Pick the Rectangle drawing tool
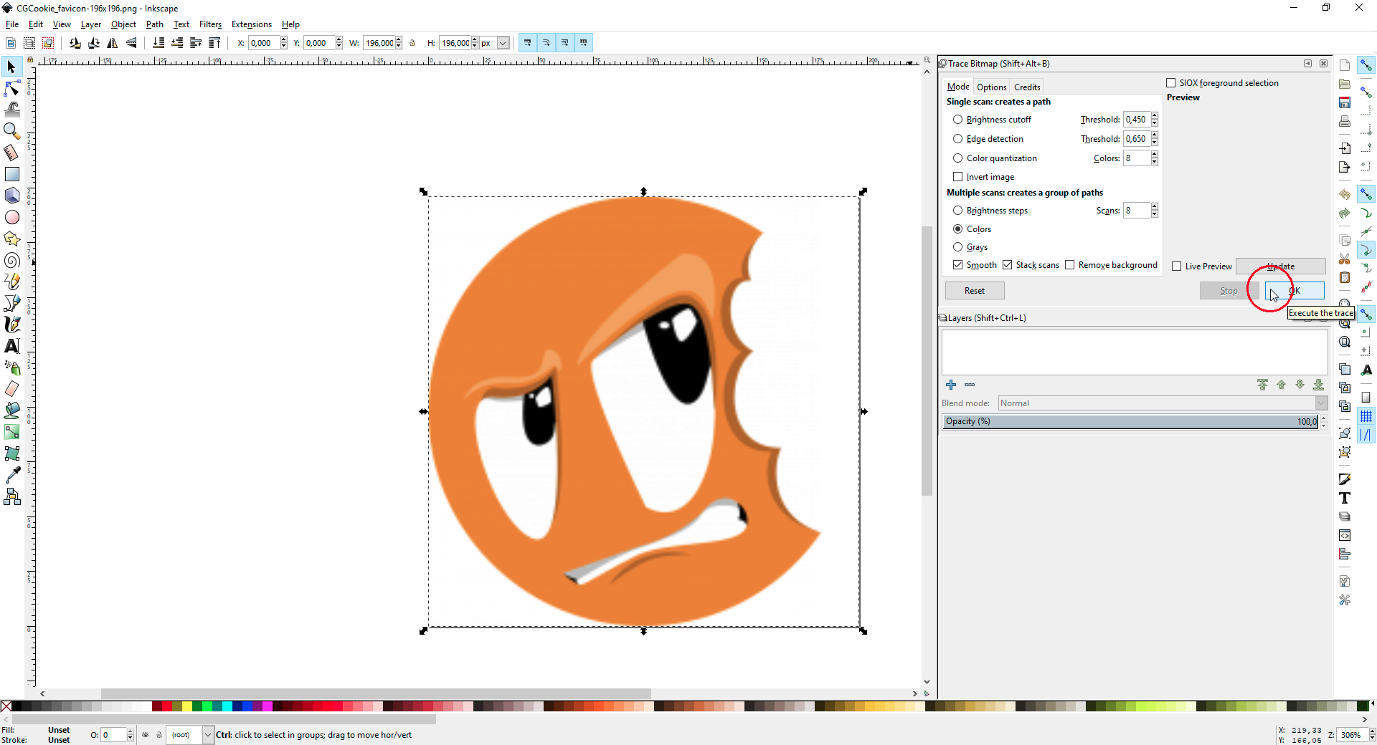This screenshot has width=1377, height=745. 11,174
